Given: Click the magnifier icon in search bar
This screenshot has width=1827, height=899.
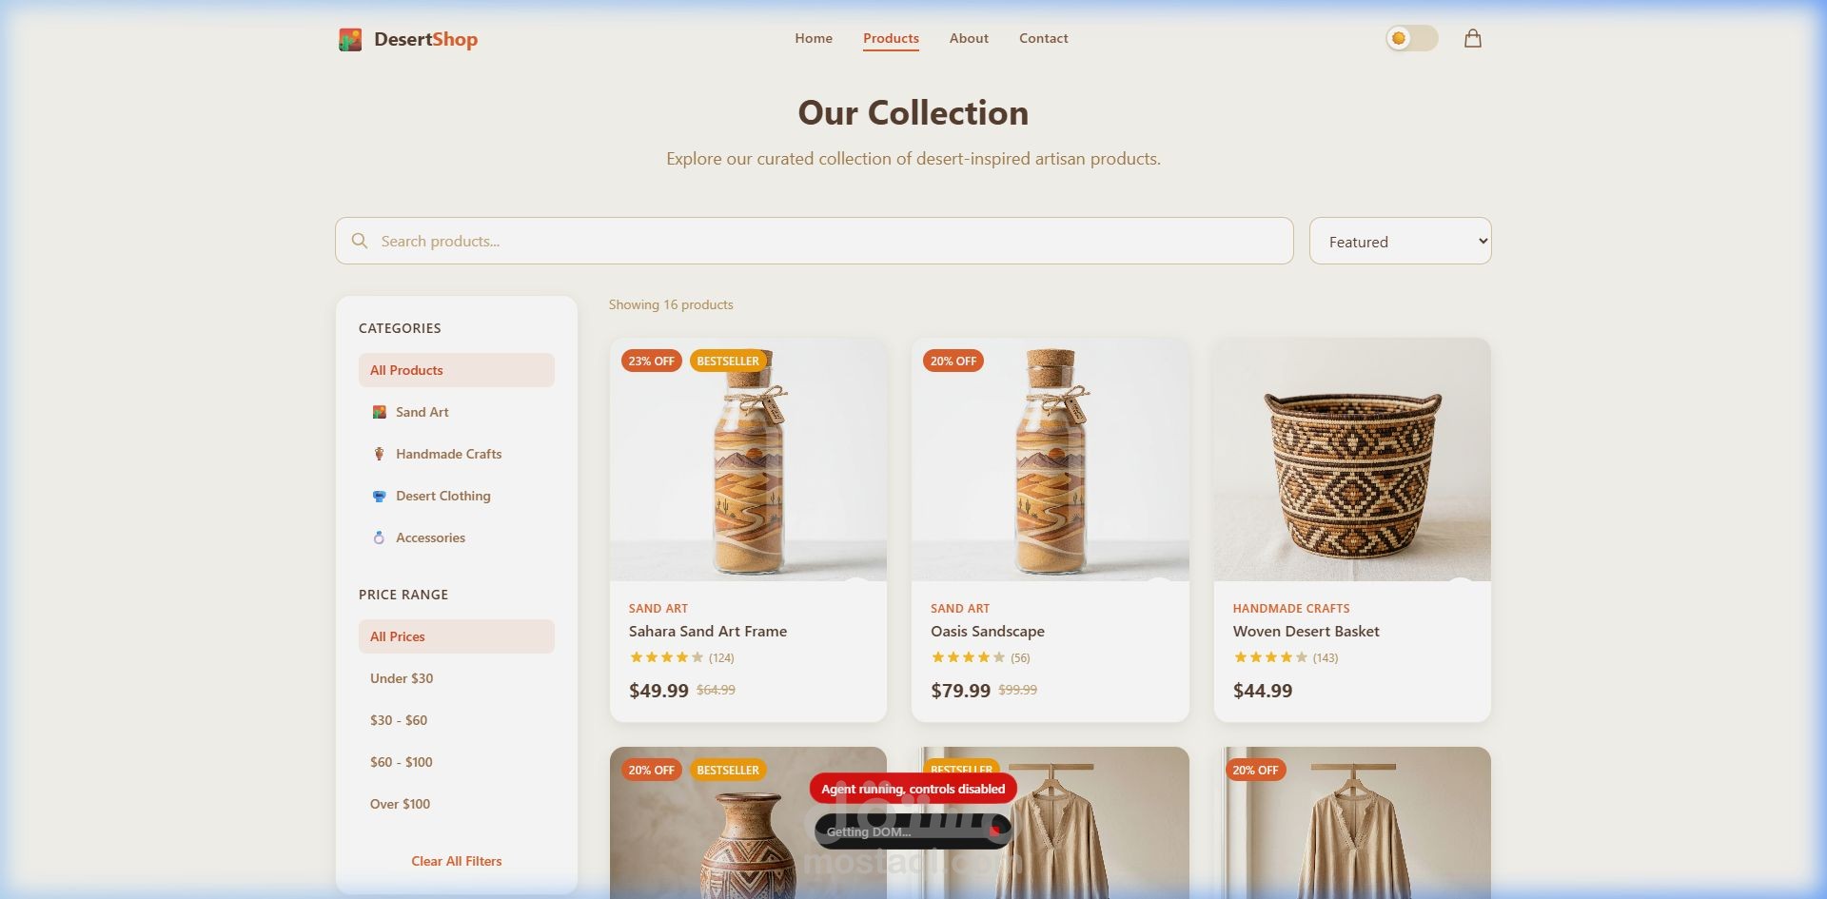Looking at the screenshot, I should pos(360,241).
